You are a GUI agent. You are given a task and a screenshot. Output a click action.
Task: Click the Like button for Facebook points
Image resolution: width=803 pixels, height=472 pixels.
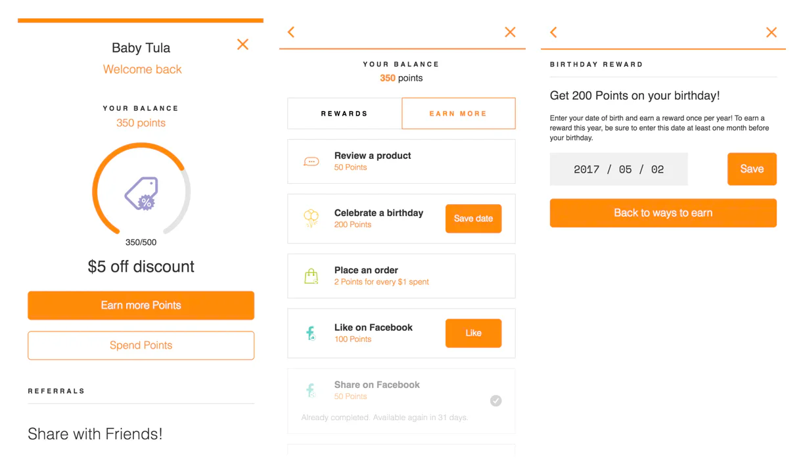coord(473,333)
